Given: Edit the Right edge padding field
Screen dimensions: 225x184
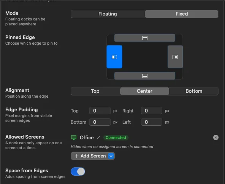Looking at the screenshot, I should (x=152, y=111).
